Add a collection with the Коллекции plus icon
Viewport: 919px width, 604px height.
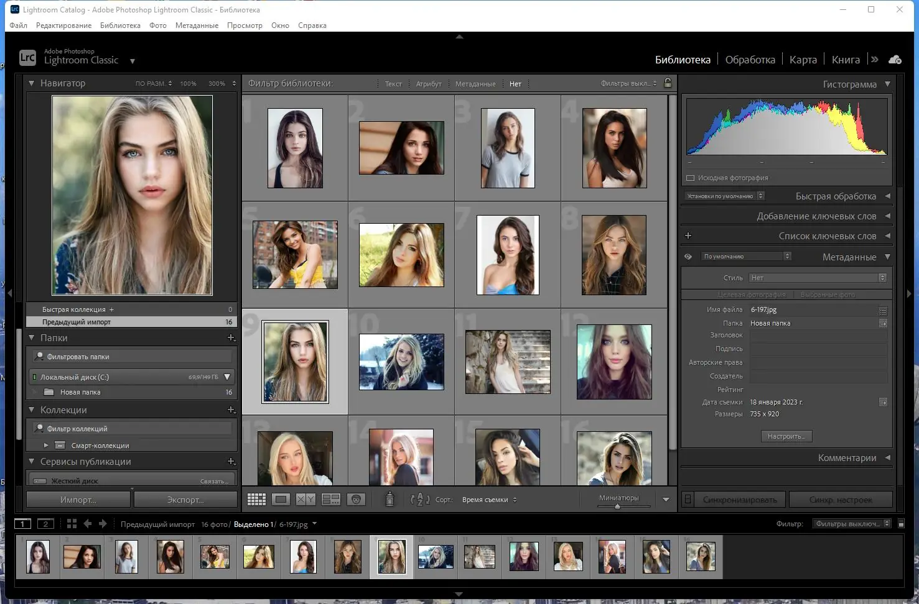pyautogui.click(x=231, y=410)
